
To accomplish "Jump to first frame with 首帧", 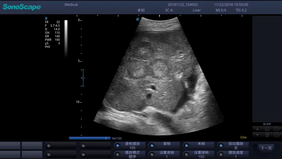I will [164, 146].
